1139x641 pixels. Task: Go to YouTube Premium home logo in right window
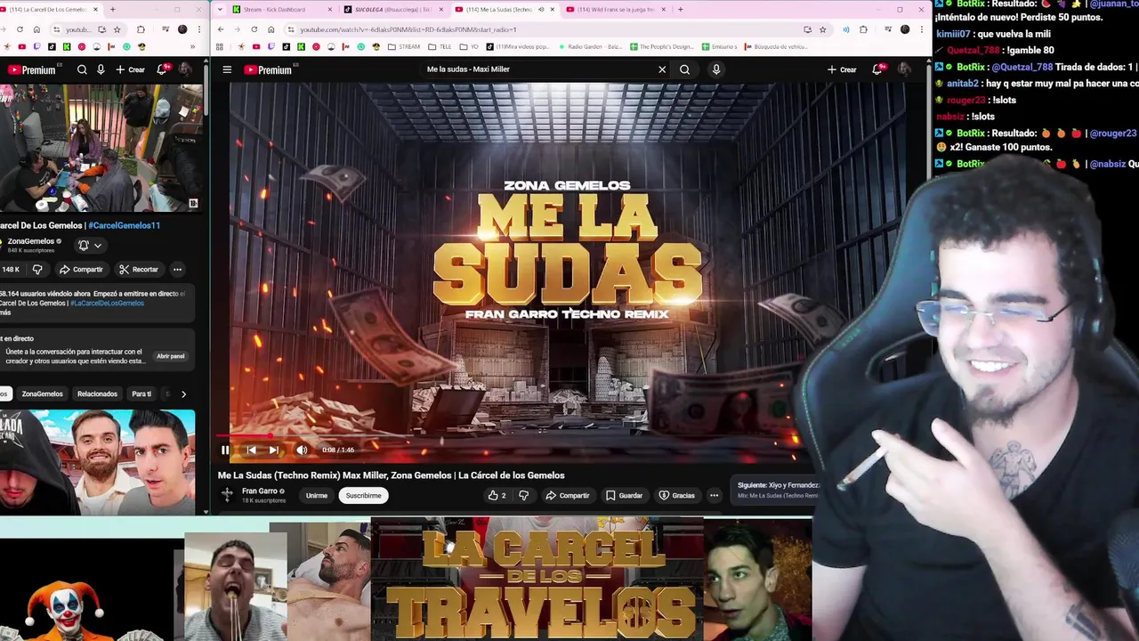coord(269,69)
